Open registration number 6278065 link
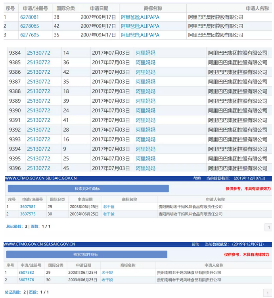 click(x=30, y=26)
